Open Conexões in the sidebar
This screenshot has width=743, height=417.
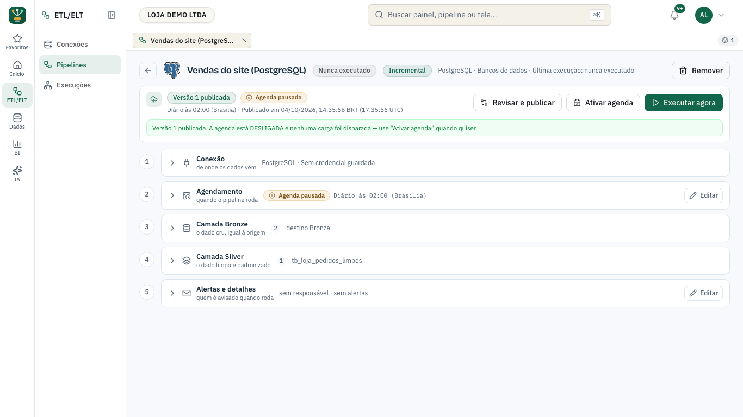pyautogui.click(x=80, y=45)
